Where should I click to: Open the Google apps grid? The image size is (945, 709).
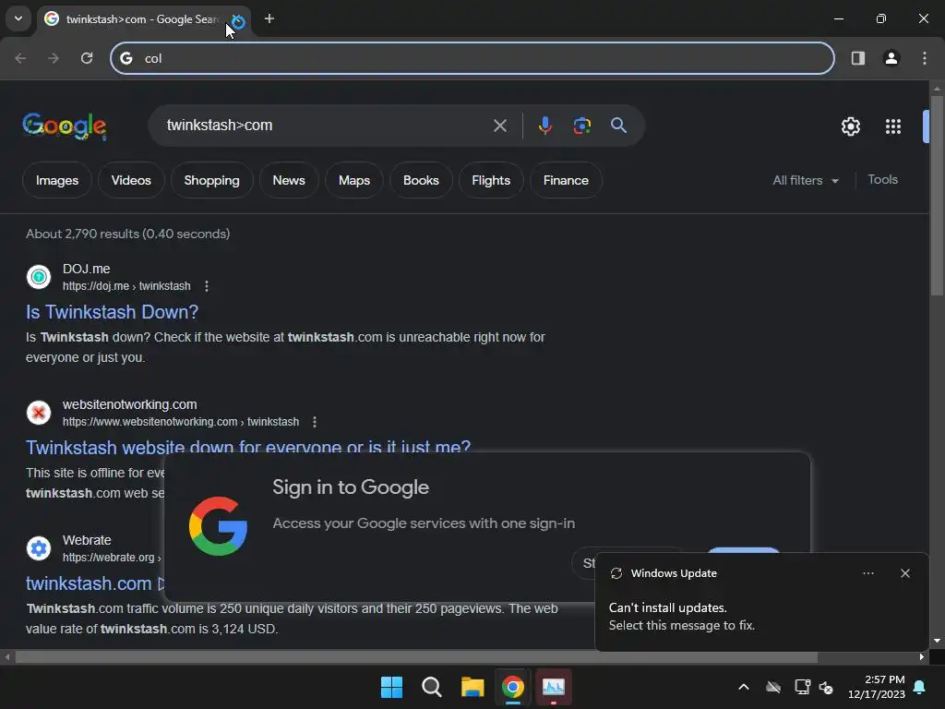click(x=893, y=126)
